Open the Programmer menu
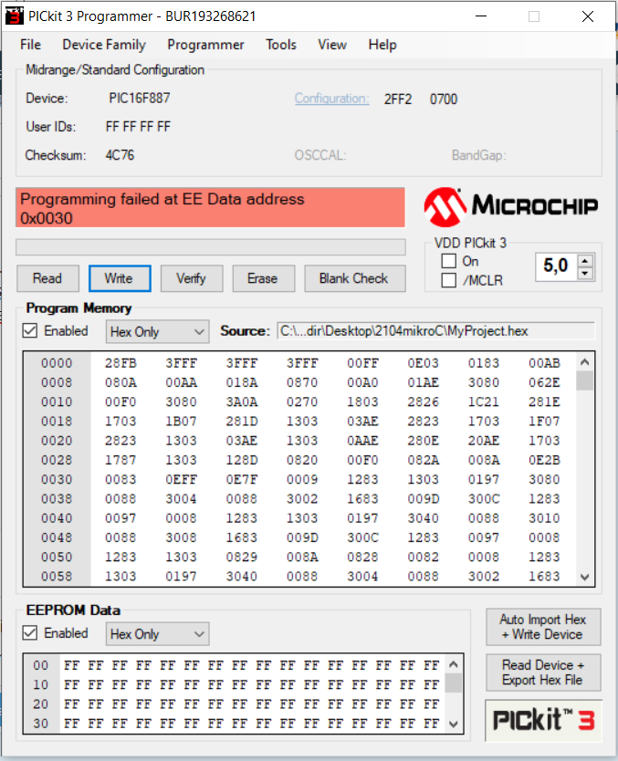Screen dimensions: 618x761 (205, 45)
